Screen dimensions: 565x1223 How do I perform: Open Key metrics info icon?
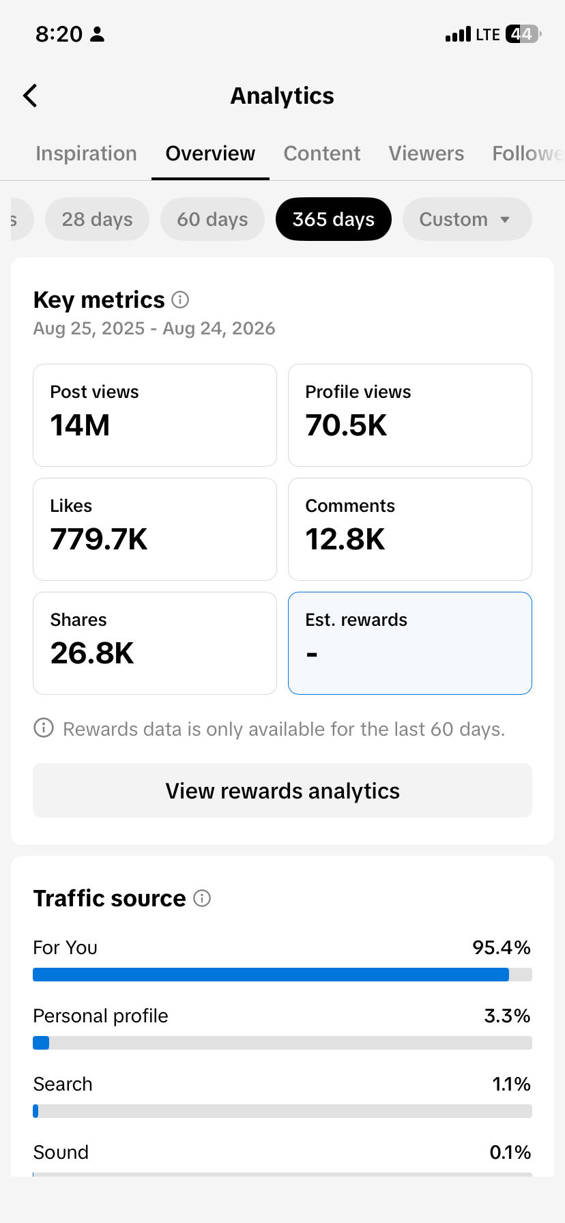(180, 299)
